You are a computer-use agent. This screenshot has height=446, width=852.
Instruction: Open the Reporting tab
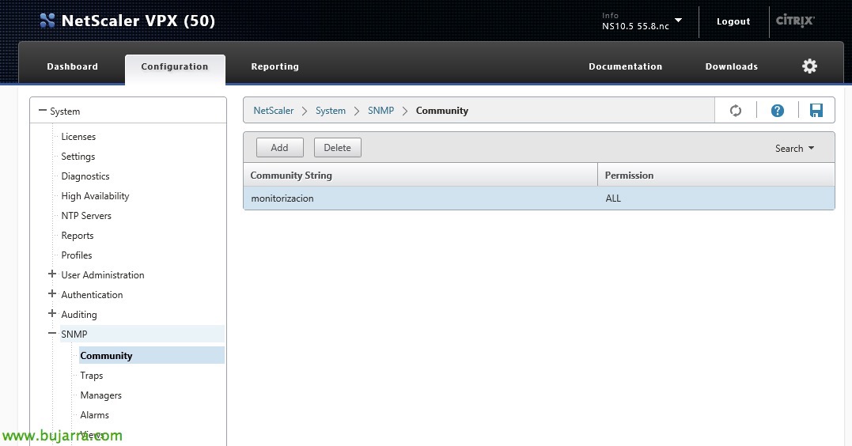click(275, 66)
